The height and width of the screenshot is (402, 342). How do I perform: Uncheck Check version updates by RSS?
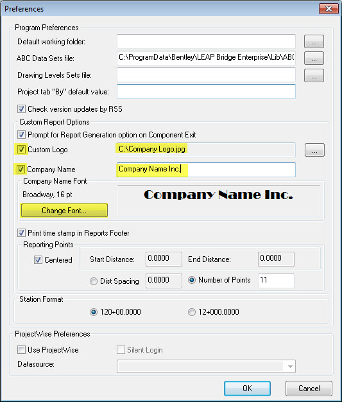pyautogui.click(x=21, y=109)
